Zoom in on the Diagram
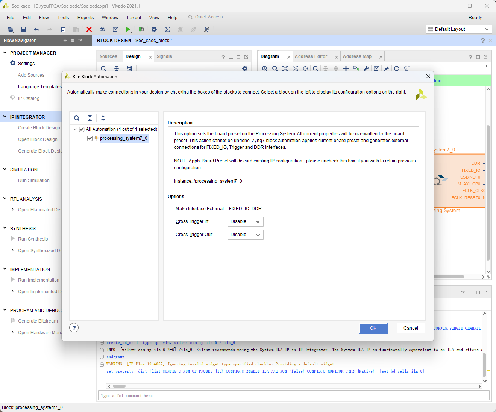The height and width of the screenshot is (412, 496). pos(265,68)
